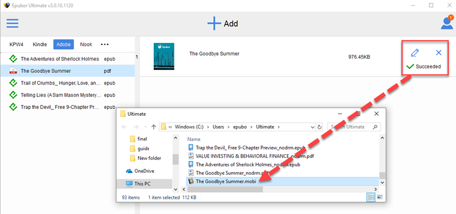Click Ultimate in the address path
The height and width of the screenshot is (214, 456).
pyautogui.click(x=265, y=127)
